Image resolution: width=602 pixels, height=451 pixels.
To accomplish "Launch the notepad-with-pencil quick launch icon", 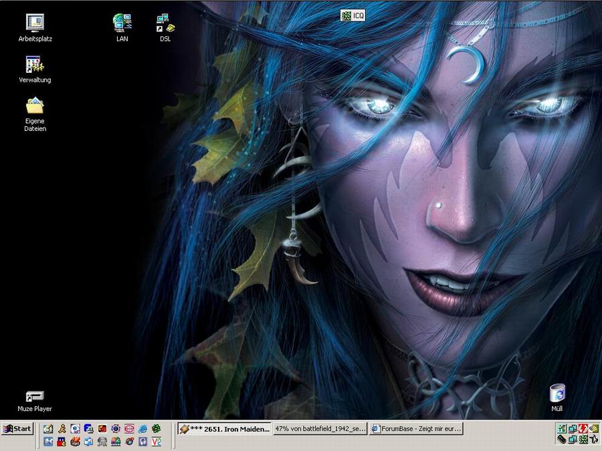I will click(48, 428).
